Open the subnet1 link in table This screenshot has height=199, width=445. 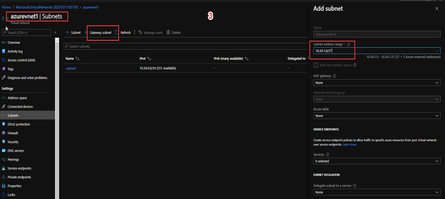pos(71,68)
